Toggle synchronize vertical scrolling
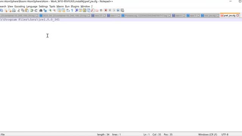This screenshot has width=242, height=136. [59, 10]
